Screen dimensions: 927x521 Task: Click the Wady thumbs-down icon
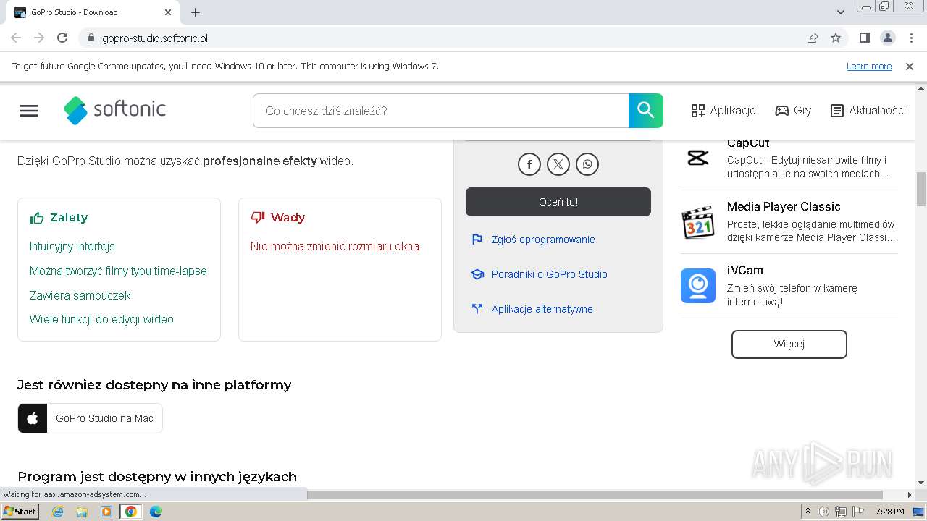pos(258,217)
